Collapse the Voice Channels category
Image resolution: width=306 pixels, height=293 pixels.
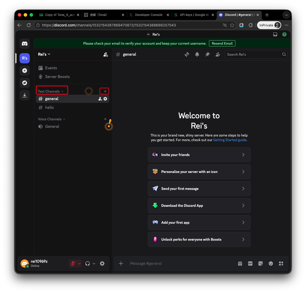[x=52, y=119]
